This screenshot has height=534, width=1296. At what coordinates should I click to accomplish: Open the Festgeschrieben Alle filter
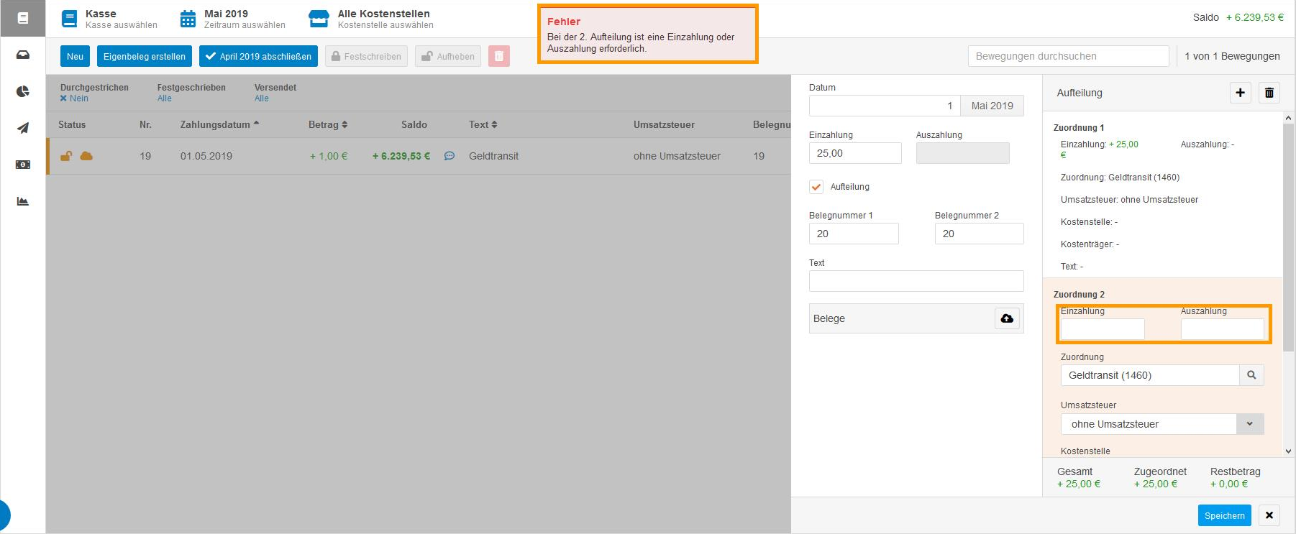[x=165, y=98]
